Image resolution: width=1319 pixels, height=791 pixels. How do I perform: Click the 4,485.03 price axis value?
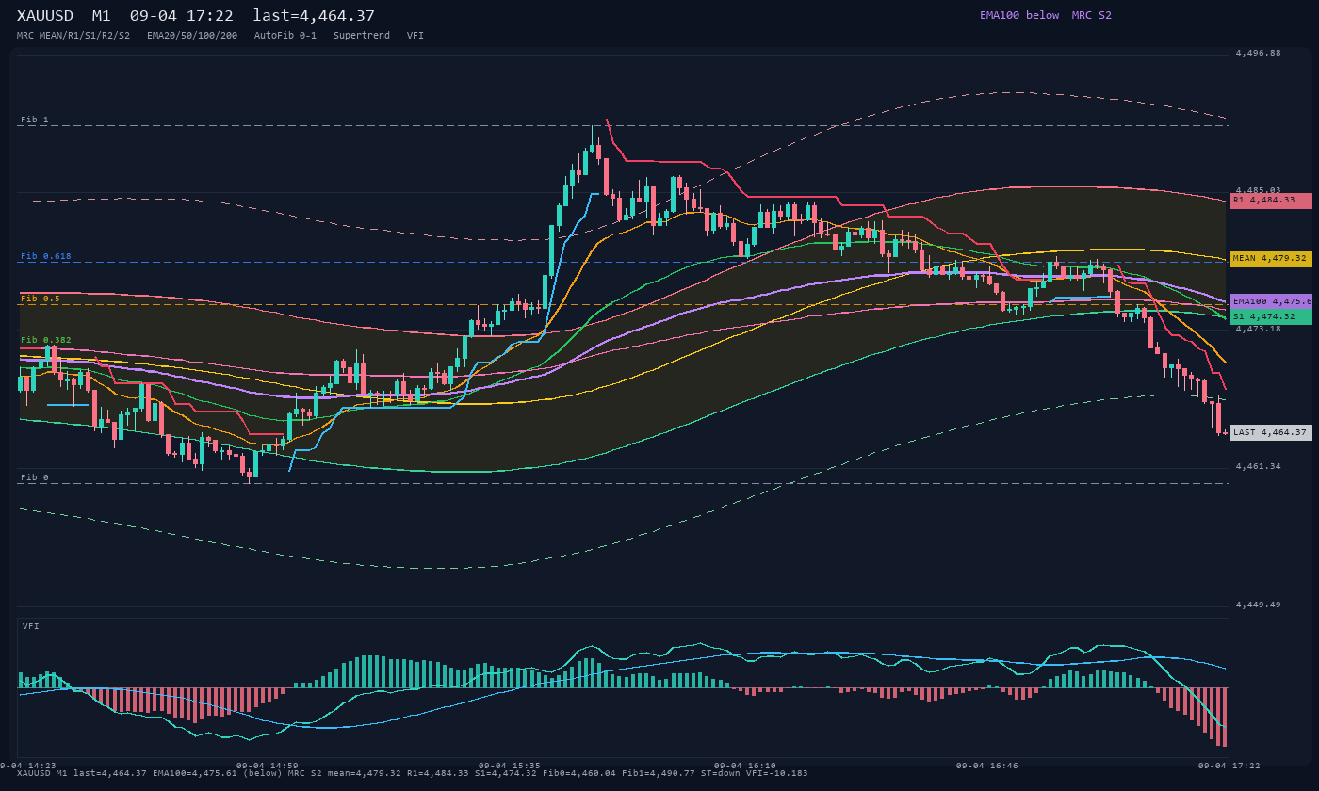pos(1259,190)
